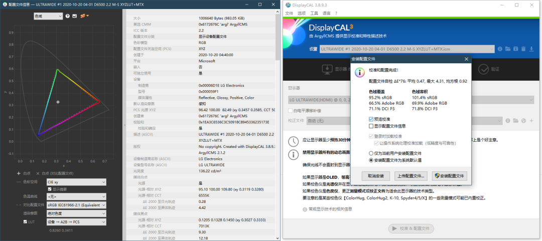Click the 光源-相对 CCT 6555K row

coord(202,195)
